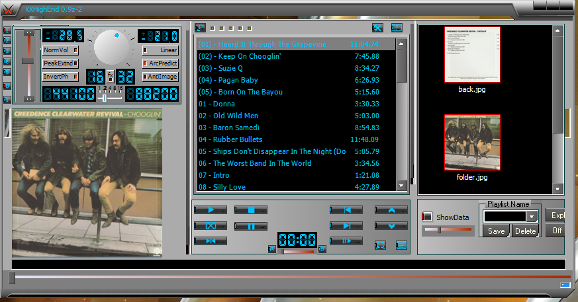Click the small slider under the 00:00 display
The height and width of the screenshot is (302, 578).
299,252
